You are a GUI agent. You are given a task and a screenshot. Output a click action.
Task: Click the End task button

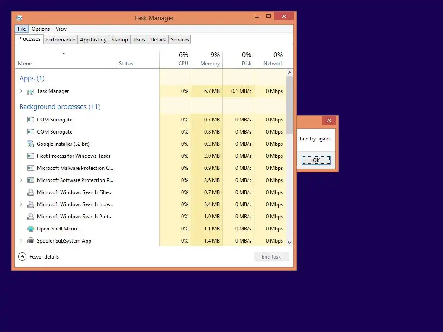click(x=271, y=257)
